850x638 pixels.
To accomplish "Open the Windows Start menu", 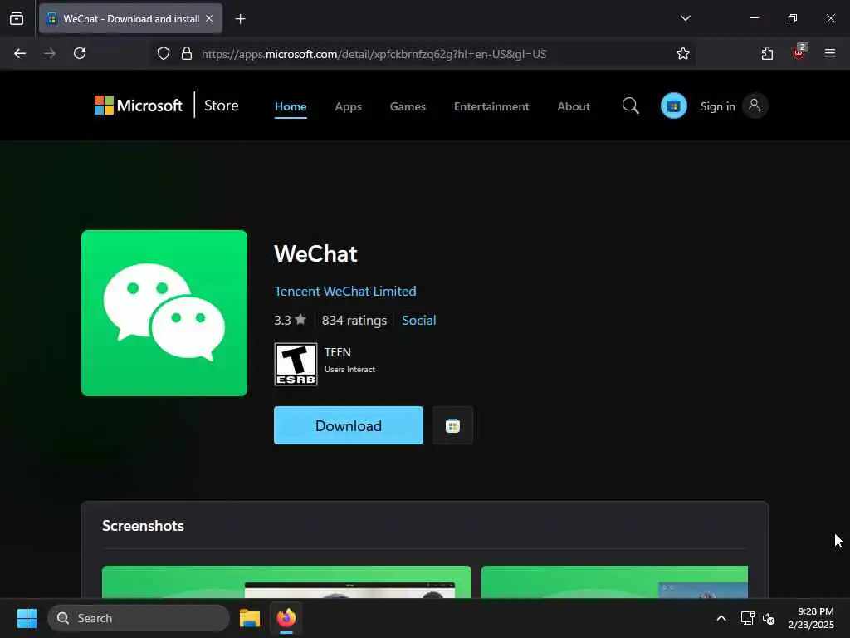I will 27,618.
